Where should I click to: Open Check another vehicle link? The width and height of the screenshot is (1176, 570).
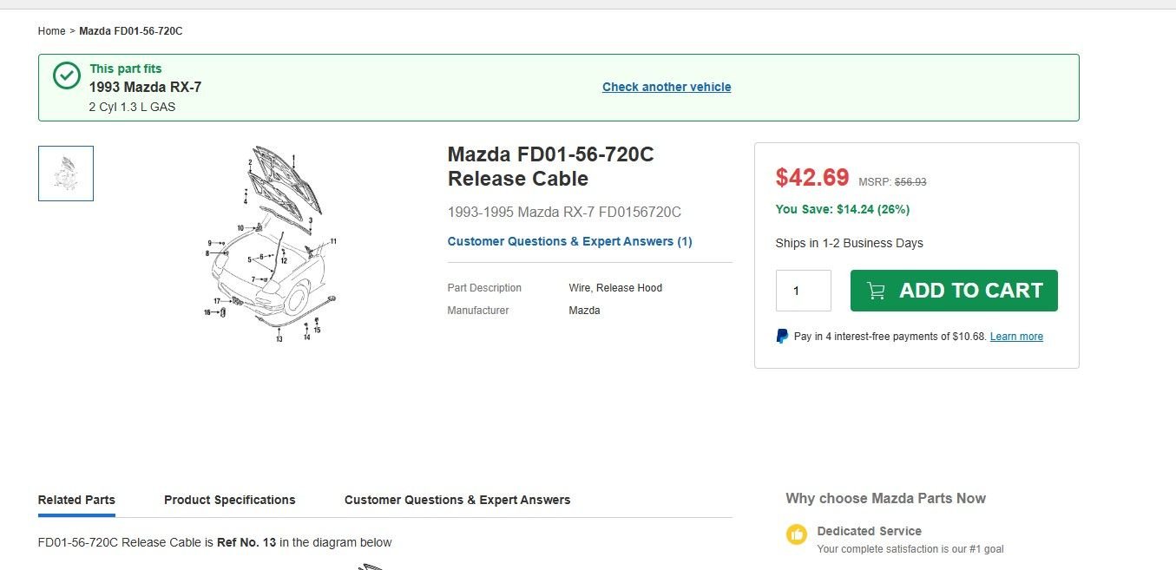point(667,87)
